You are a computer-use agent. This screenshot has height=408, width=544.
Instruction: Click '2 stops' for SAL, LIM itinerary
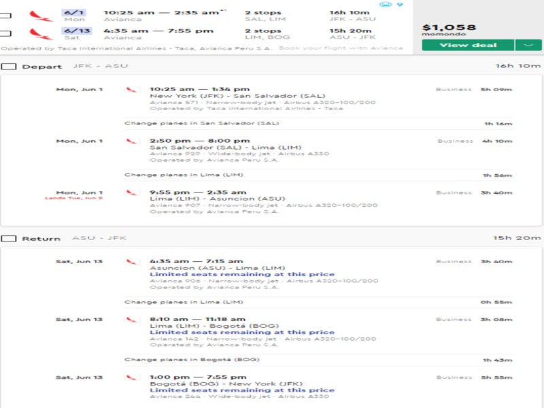point(263,13)
